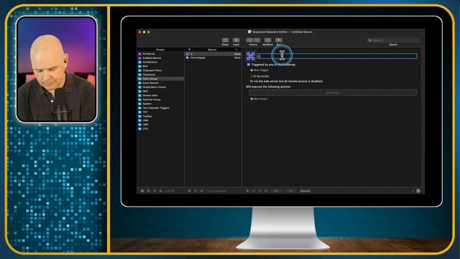Select the UTG group
The width and height of the screenshot is (460, 259).
pos(161,129)
